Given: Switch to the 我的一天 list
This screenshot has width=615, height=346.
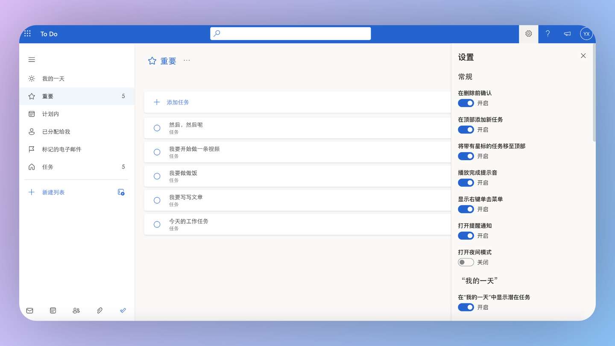Looking at the screenshot, I should click(53, 79).
